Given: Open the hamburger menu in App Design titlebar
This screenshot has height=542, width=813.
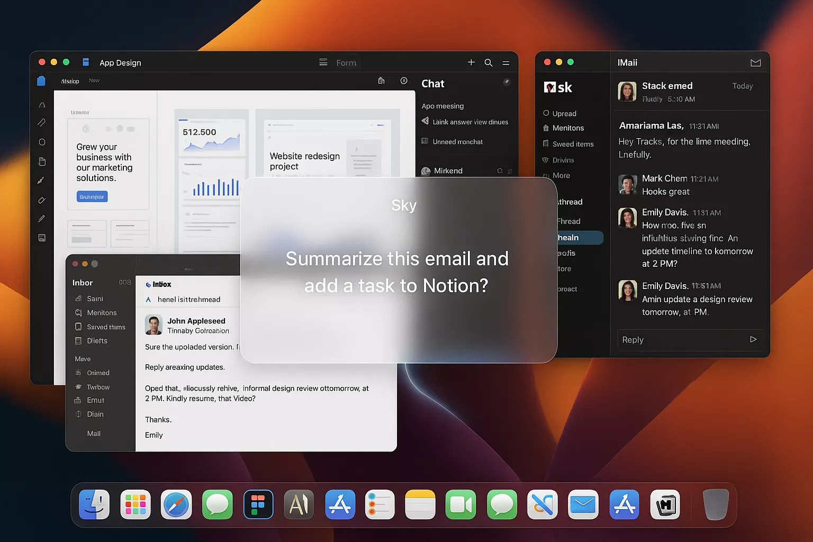Looking at the screenshot, I should coord(506,62).
